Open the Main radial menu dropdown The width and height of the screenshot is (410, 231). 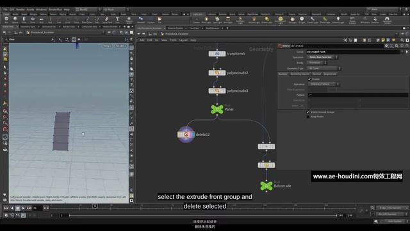(117, 10)
